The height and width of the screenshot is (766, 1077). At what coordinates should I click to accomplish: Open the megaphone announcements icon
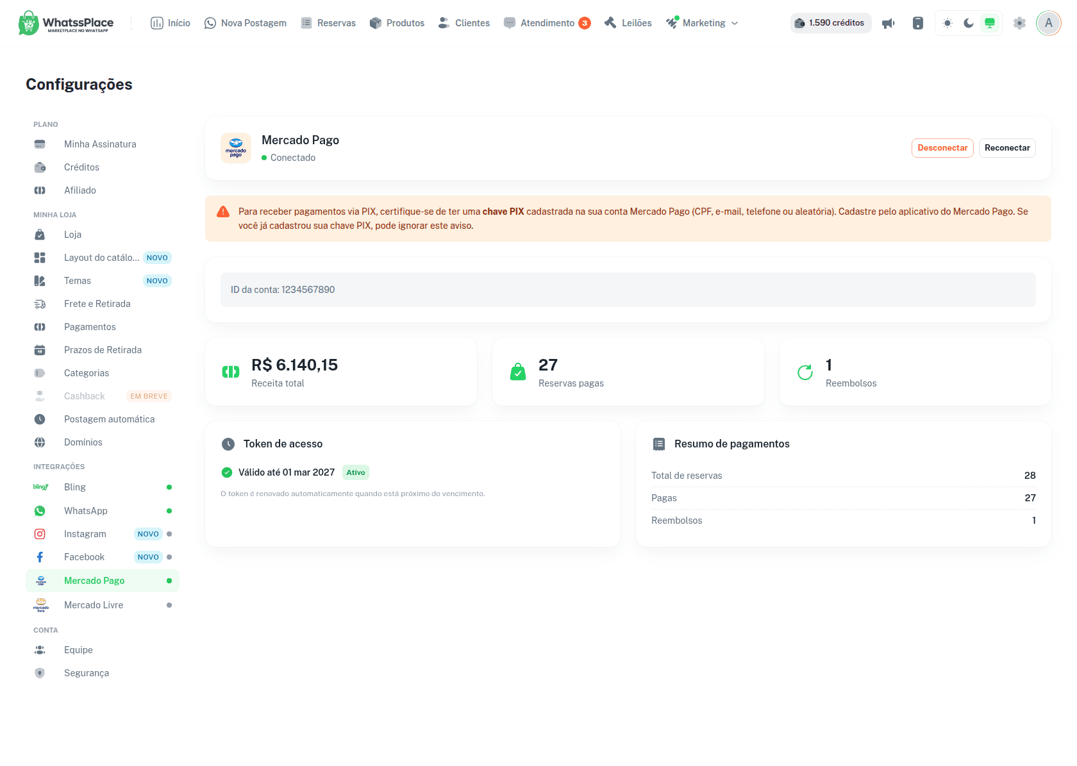(889, 23)
